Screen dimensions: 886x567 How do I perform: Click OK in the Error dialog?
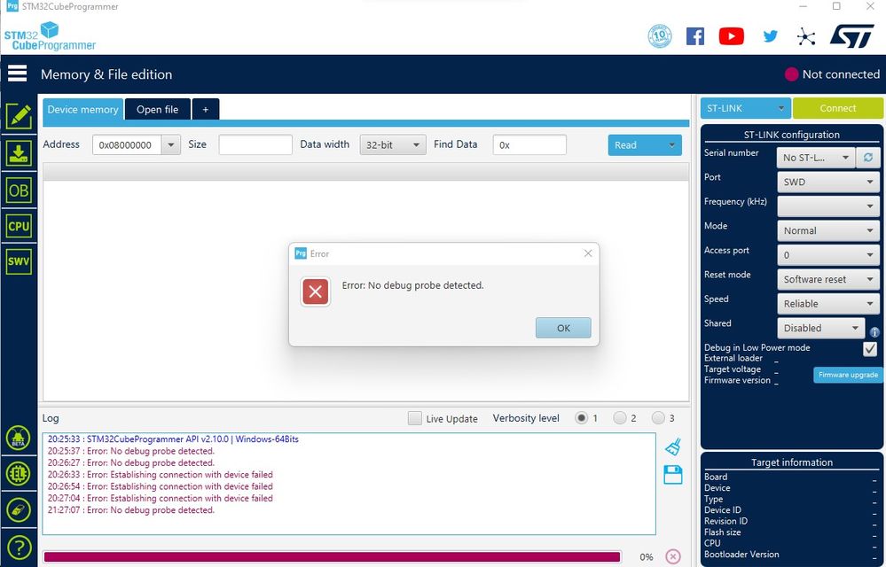click(563, 328)
